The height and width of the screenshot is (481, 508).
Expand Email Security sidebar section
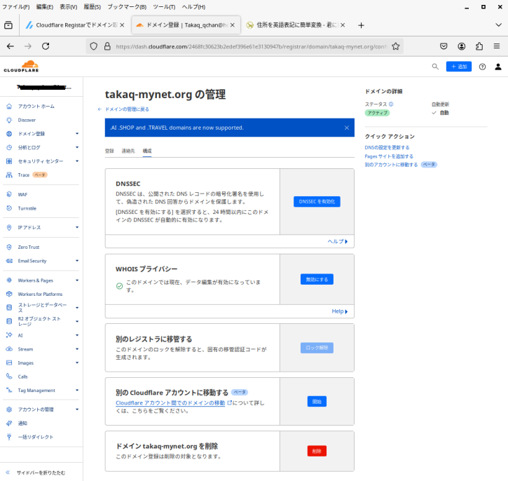77,261
